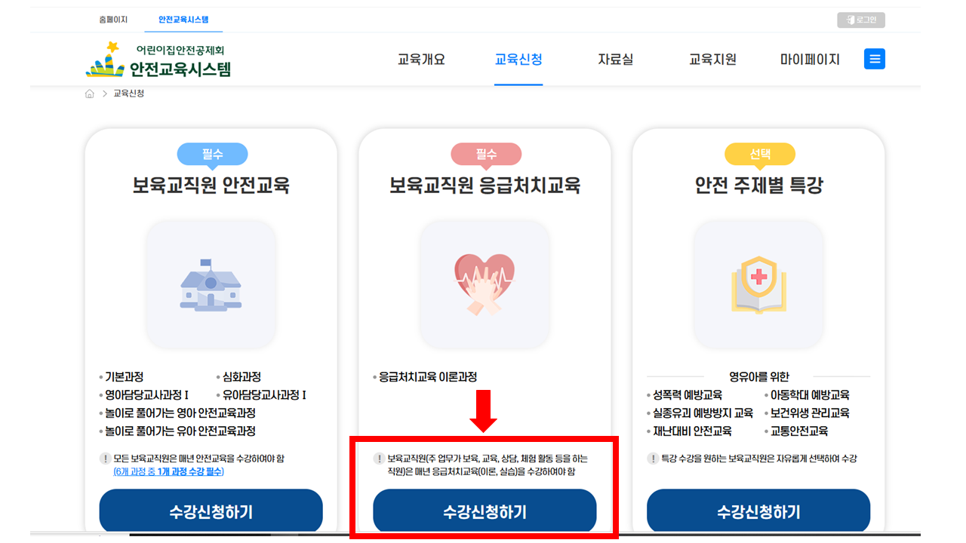This screenshot has height=543, width=966.
Task: Click the home icon in breadcrumb
Action: tap(90, 94)
